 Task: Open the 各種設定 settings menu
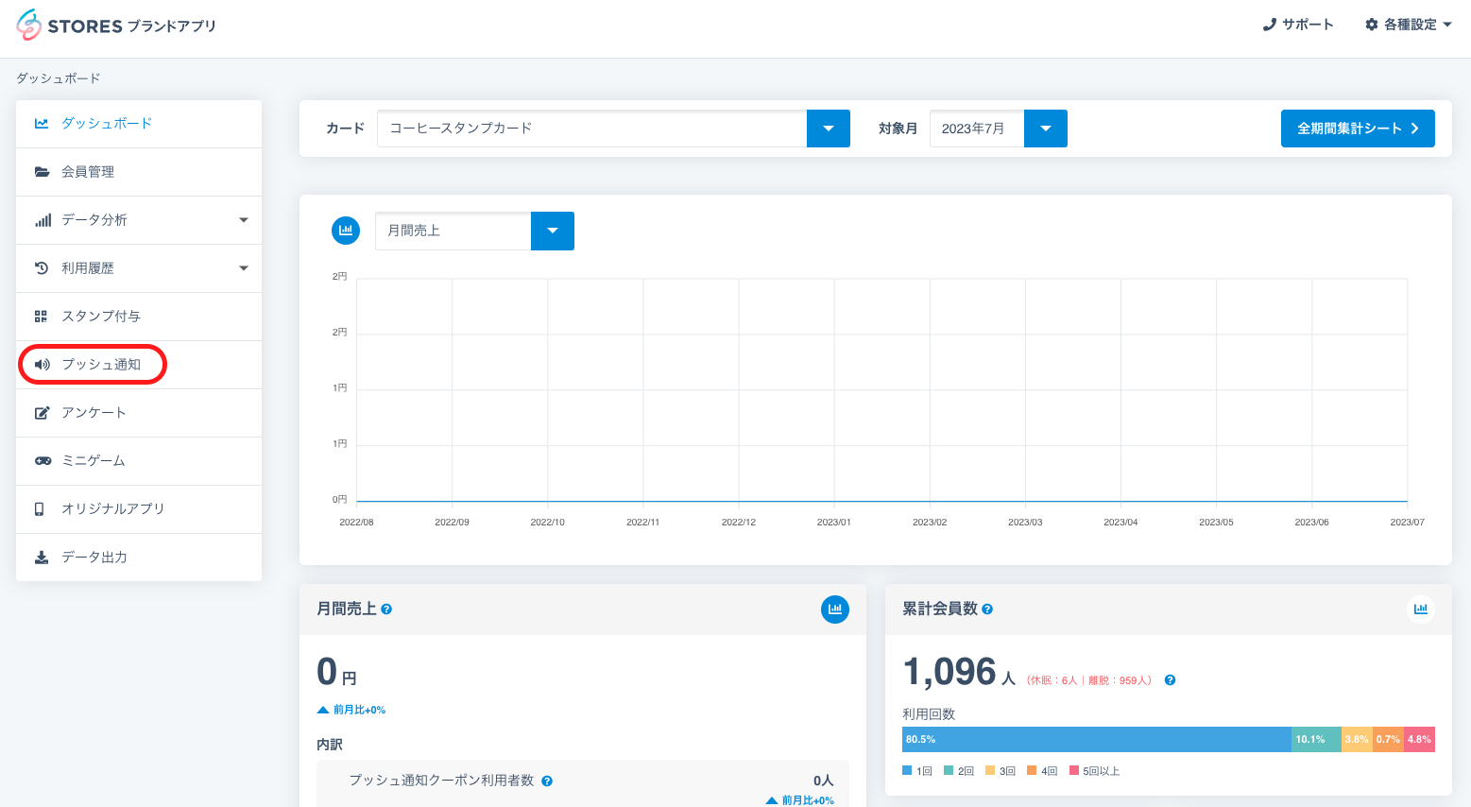pos(1408,25)
